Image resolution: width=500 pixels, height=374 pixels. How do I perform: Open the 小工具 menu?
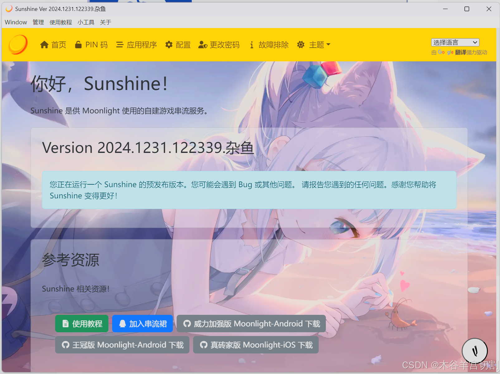(x=86, y=22)
